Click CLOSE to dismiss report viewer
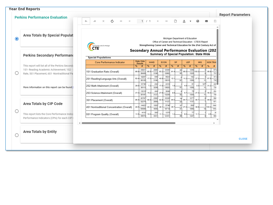Screen dimensions: 273x205 243,139
